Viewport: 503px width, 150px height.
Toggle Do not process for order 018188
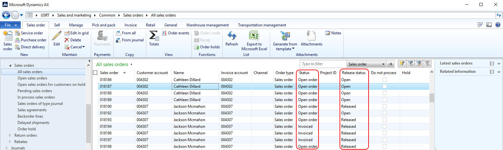pyautogui.click(x=384, y=93)
